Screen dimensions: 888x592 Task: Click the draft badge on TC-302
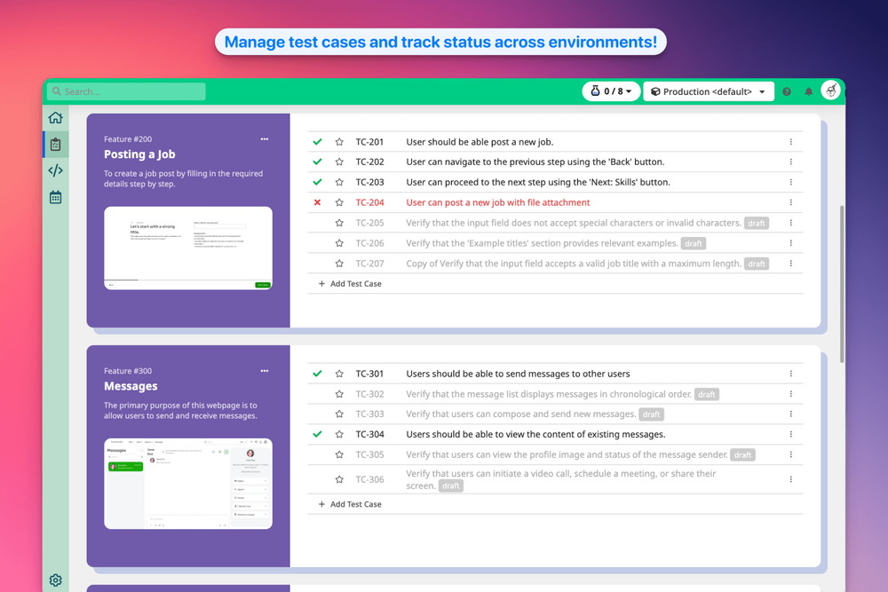click(x=706, y=394)
